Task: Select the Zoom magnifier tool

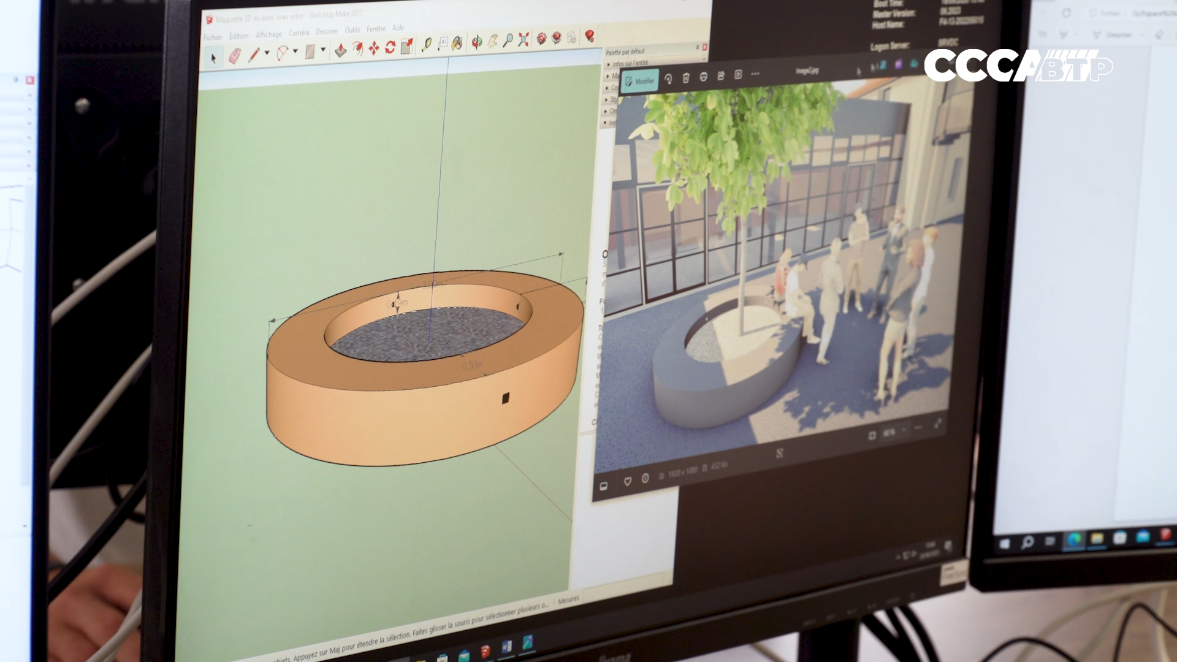Action: pyautogui.click(x=508, y=40)
